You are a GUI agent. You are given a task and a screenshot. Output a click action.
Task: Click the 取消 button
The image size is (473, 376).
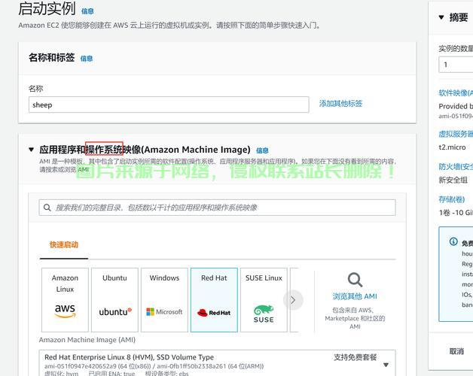click(x=456, y=351)
